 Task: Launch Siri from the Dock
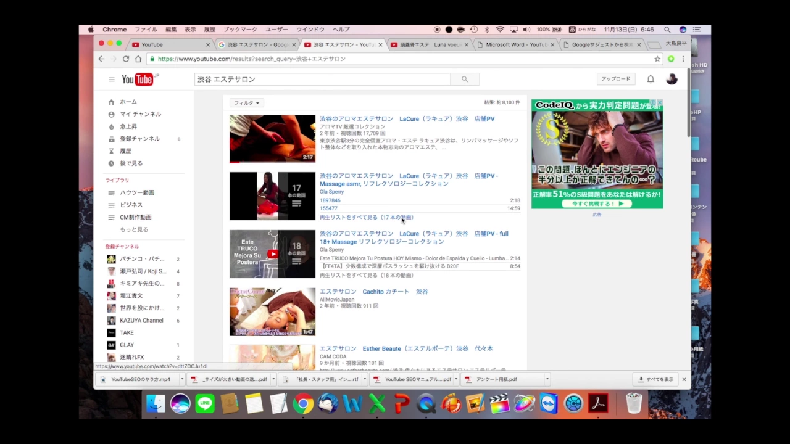pyautogui.click(x=180, y=403)
